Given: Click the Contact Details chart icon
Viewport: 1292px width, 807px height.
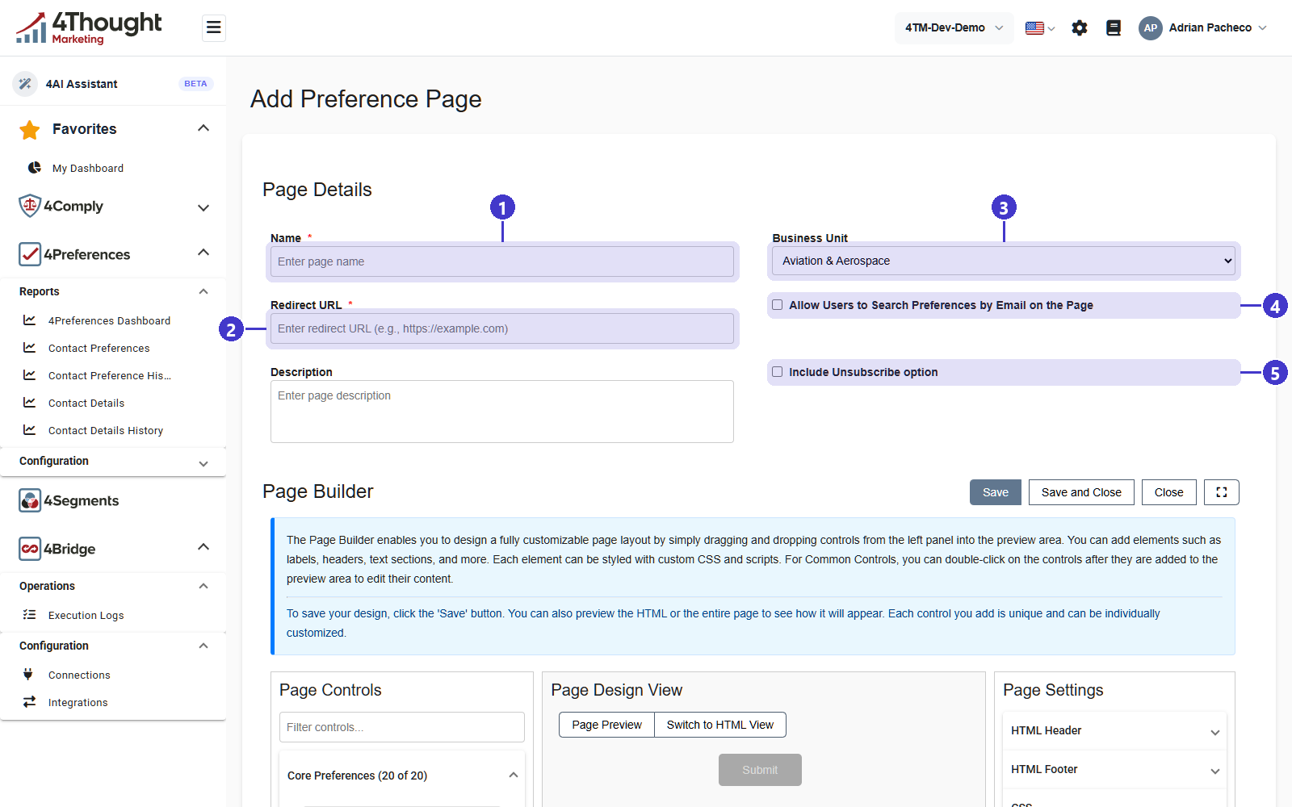Looking at the screenshot, I should 30,403.
